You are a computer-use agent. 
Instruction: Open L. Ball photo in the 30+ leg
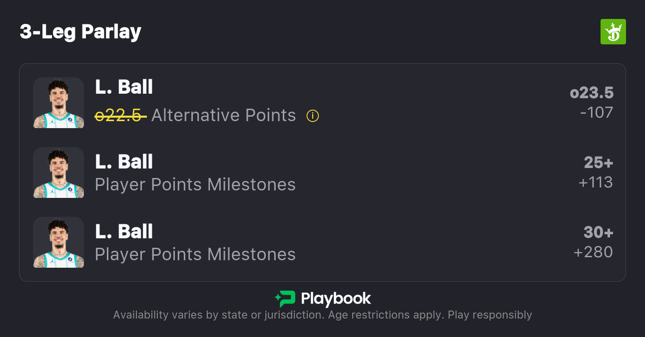[58, 242]
